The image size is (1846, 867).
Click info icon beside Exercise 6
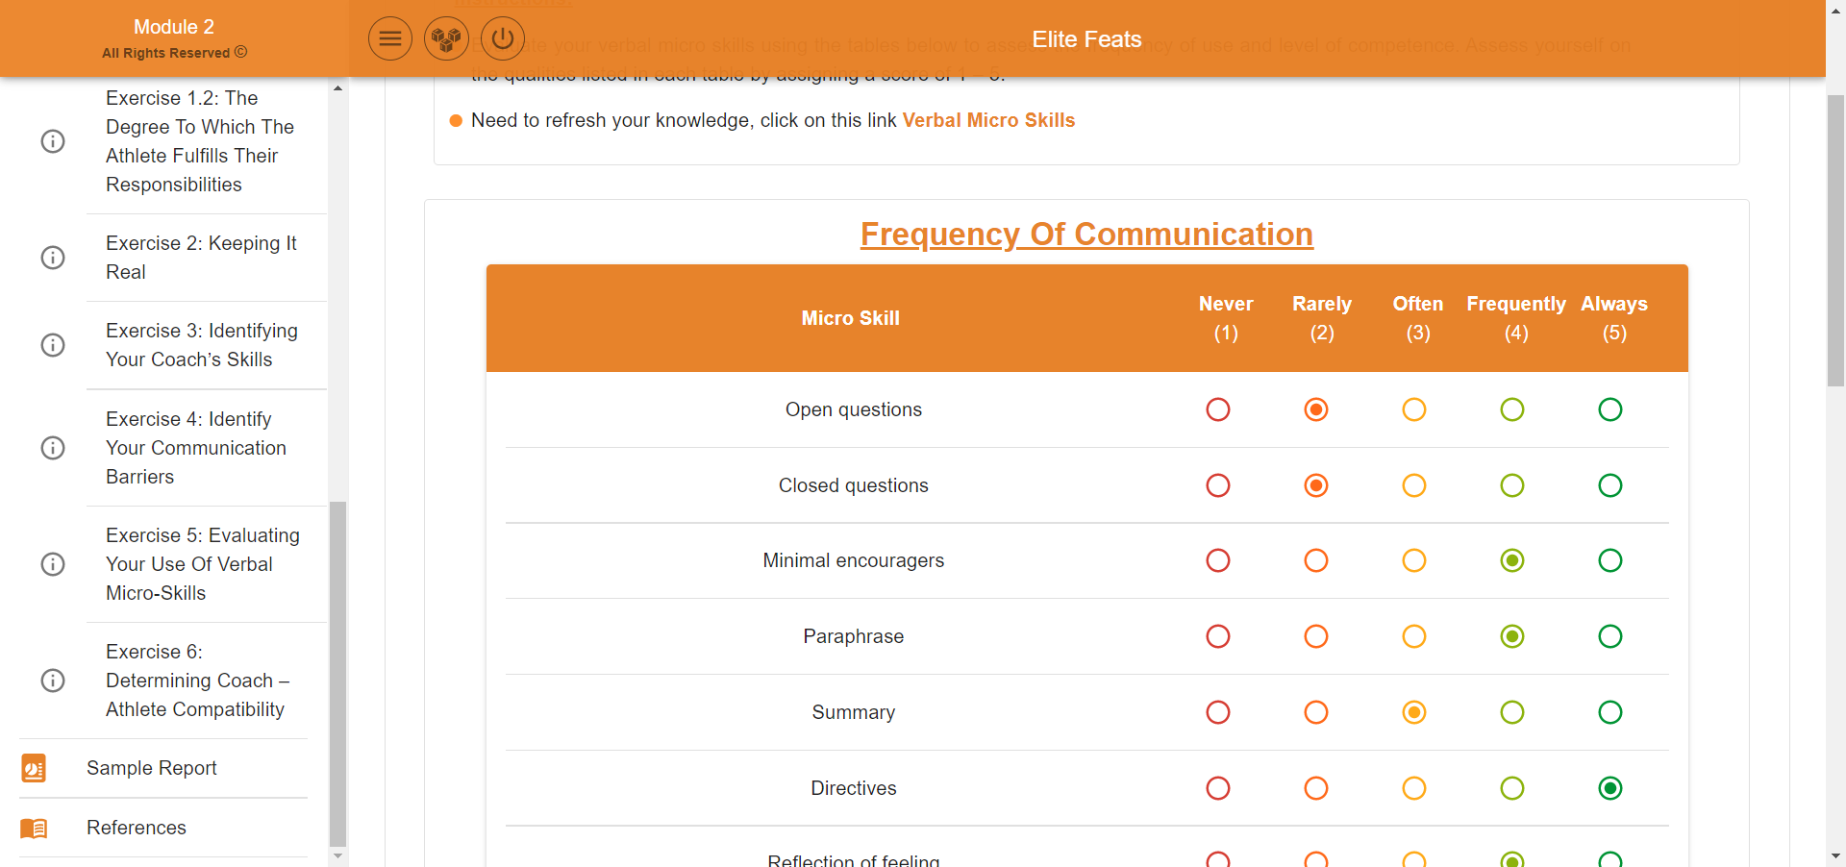coord(53,681)
